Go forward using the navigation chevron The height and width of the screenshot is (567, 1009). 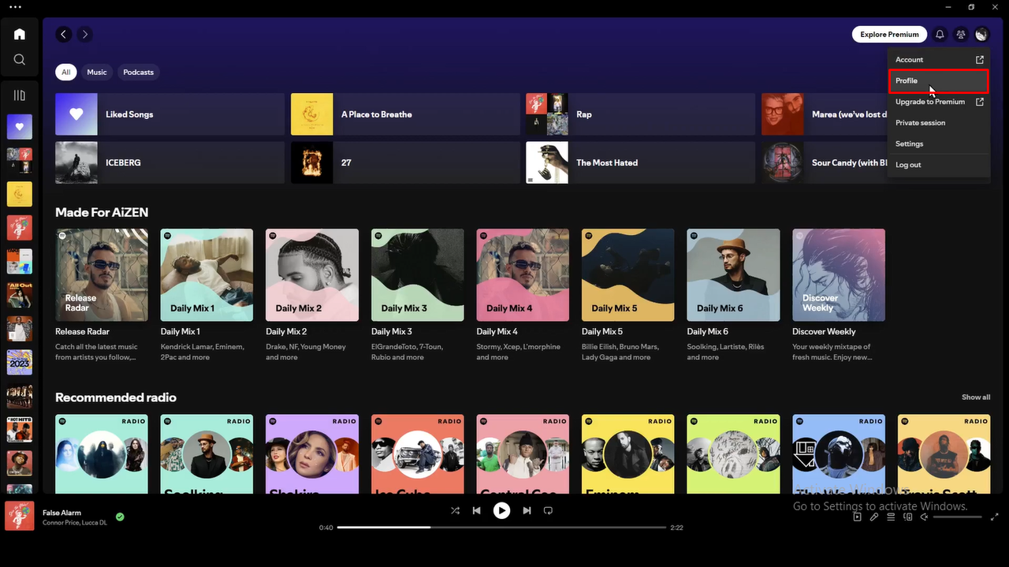click(x=84, y=34)
